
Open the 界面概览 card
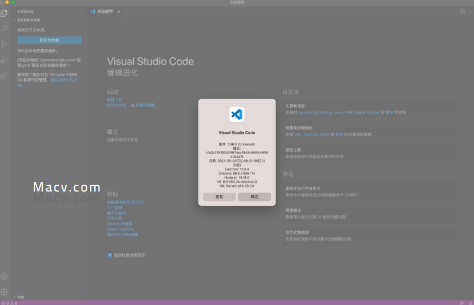pos(370,214)
